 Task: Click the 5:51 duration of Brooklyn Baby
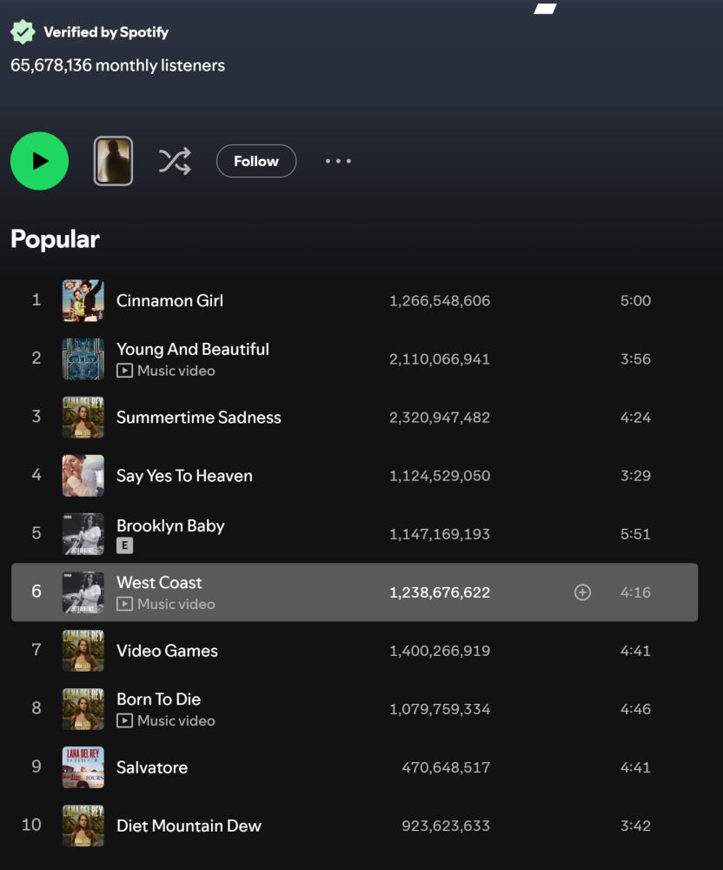635,534
